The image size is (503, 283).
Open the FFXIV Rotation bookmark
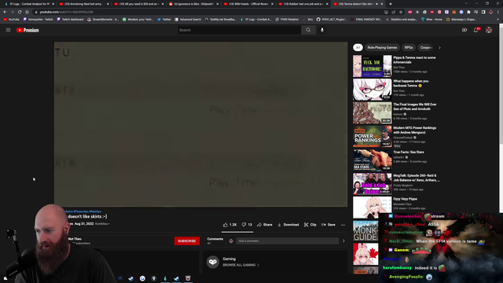pos(287,19)
